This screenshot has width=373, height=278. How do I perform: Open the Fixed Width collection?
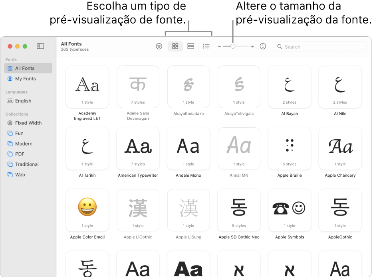pyautogui.click(x=28, y=123)
